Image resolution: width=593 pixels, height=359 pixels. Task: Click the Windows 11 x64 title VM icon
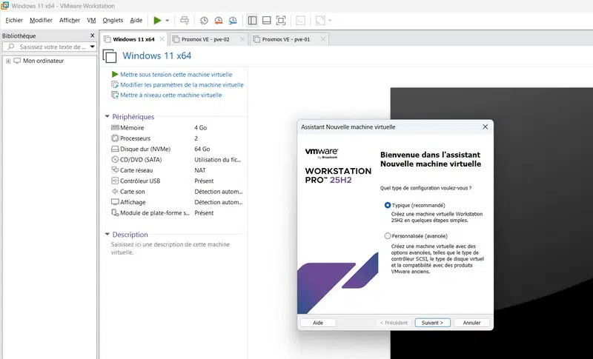(110, 56)
